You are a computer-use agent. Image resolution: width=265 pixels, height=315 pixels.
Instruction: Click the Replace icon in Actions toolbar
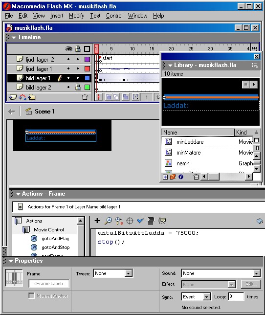119,221
